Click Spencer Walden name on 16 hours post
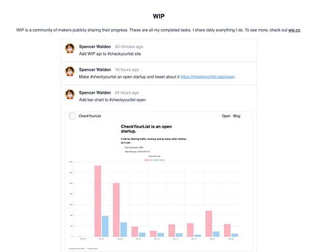The image size is (317, 252). click(x=95, y=70)
